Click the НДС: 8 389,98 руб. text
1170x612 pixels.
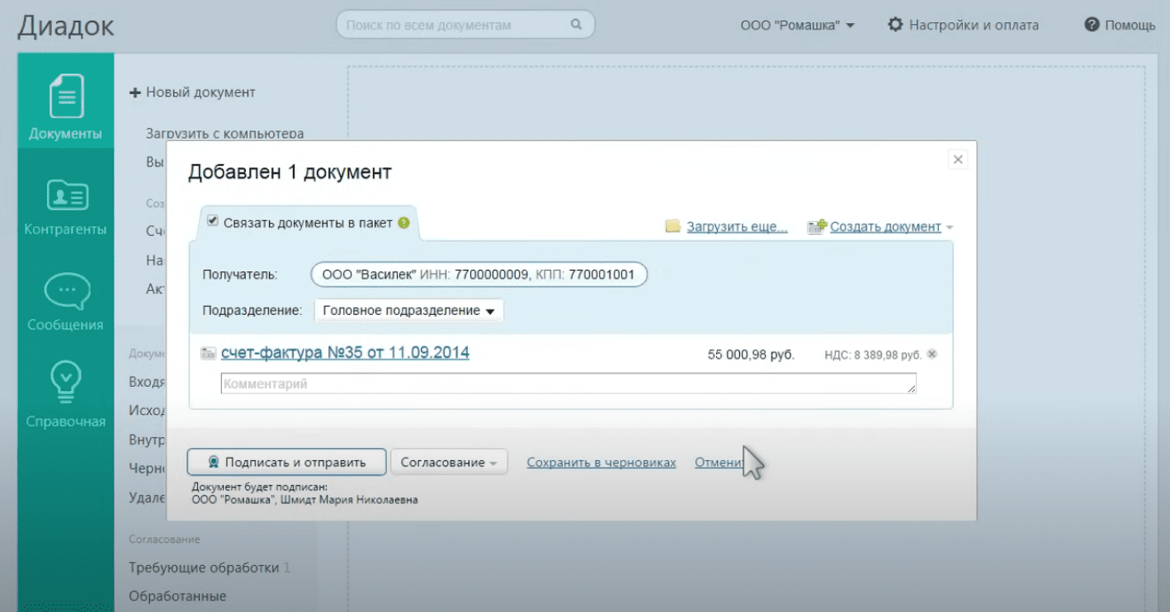coord(873,355)
